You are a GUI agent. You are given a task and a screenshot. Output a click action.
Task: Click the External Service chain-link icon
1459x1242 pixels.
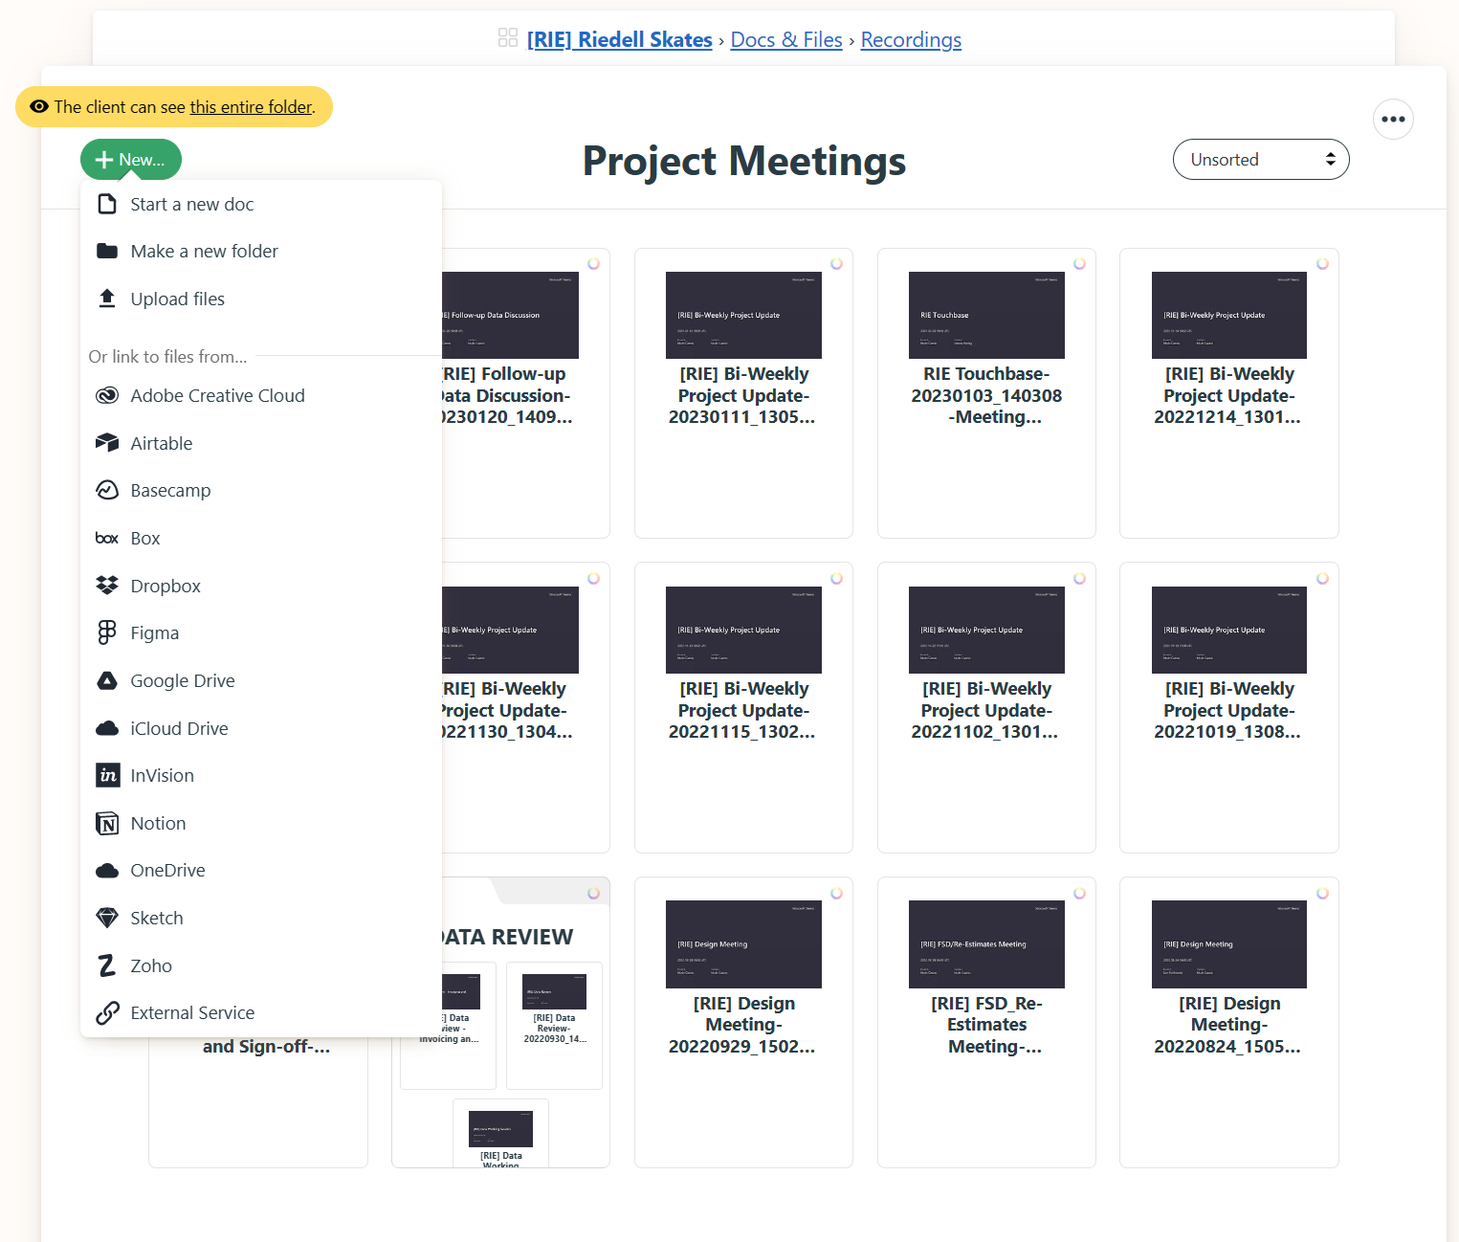(107, 1012)
